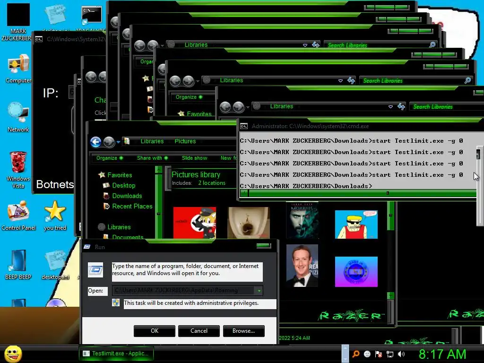Select Desktop in Pictures Favorites list
Image resolution: width=484 pixels, height=363 pixels.
pyautogui.click(x=124, y=185)
